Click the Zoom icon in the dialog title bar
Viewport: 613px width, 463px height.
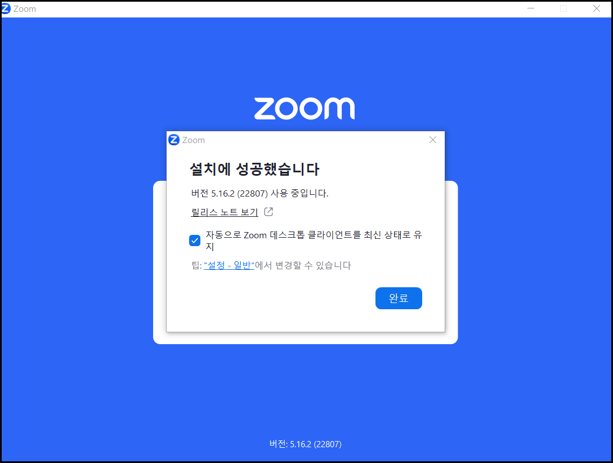(x=174, y=140)
